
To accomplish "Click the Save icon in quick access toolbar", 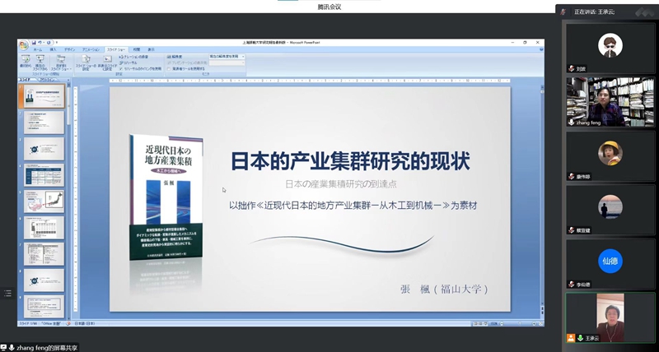I will (35, 42).
